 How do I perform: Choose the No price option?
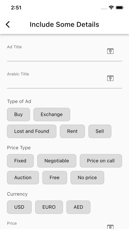click(x=87, y=178)
